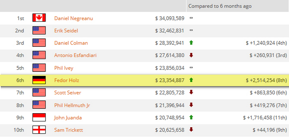Click the English flag next to Sam Trickett
Viewport: 289px width, 137px height.
tap(39, 130)
